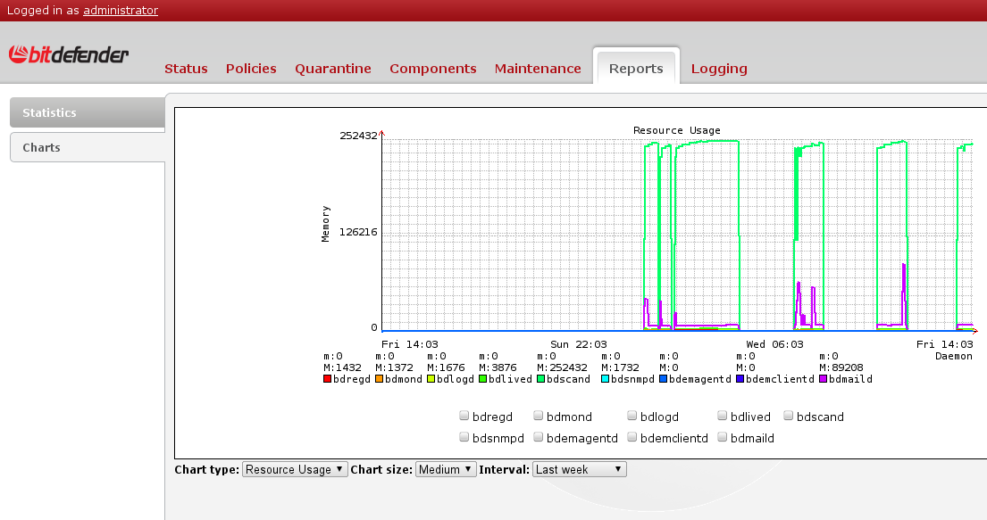The width and height of the screenshot is (987, 520).
Task: Open the Chart type dropdown
Action: click(295, 469)
